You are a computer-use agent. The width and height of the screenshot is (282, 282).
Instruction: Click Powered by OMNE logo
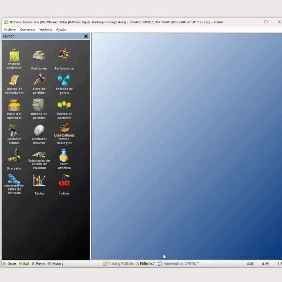179,263
